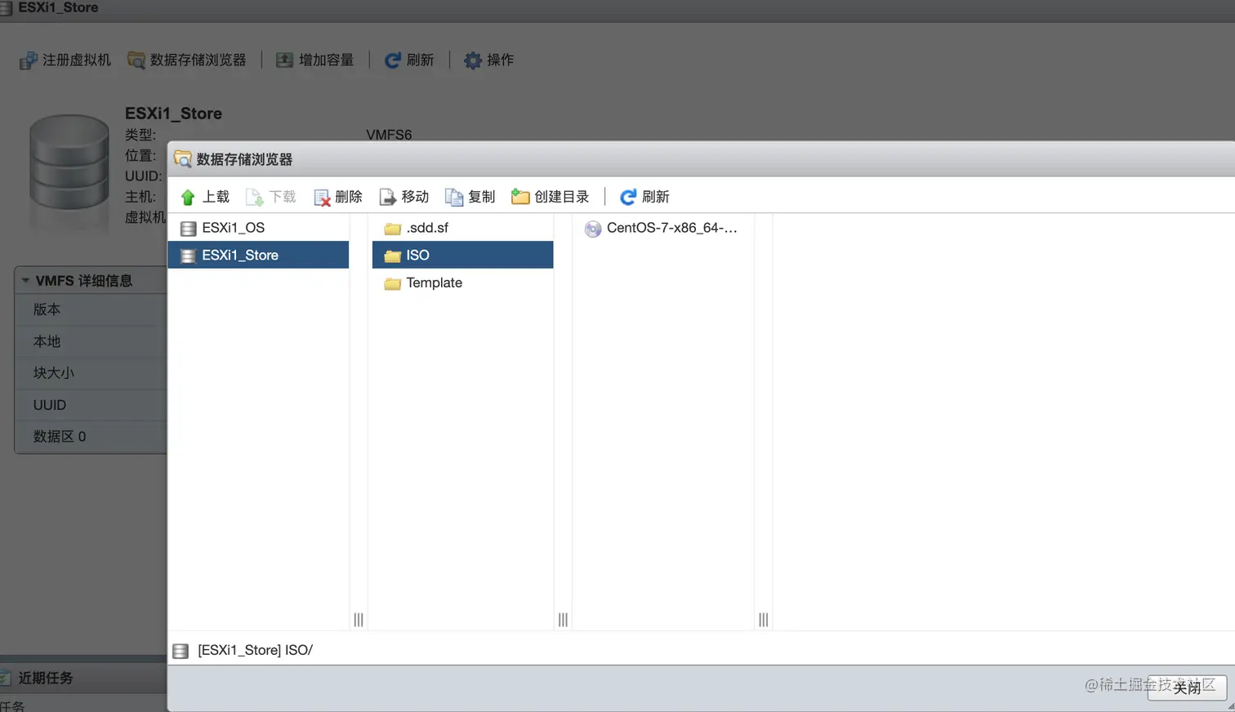Click the 关闭 (Close) button
Image resolution: width=1235 pixels, height=712 pixels.
tap(1187, 688)
